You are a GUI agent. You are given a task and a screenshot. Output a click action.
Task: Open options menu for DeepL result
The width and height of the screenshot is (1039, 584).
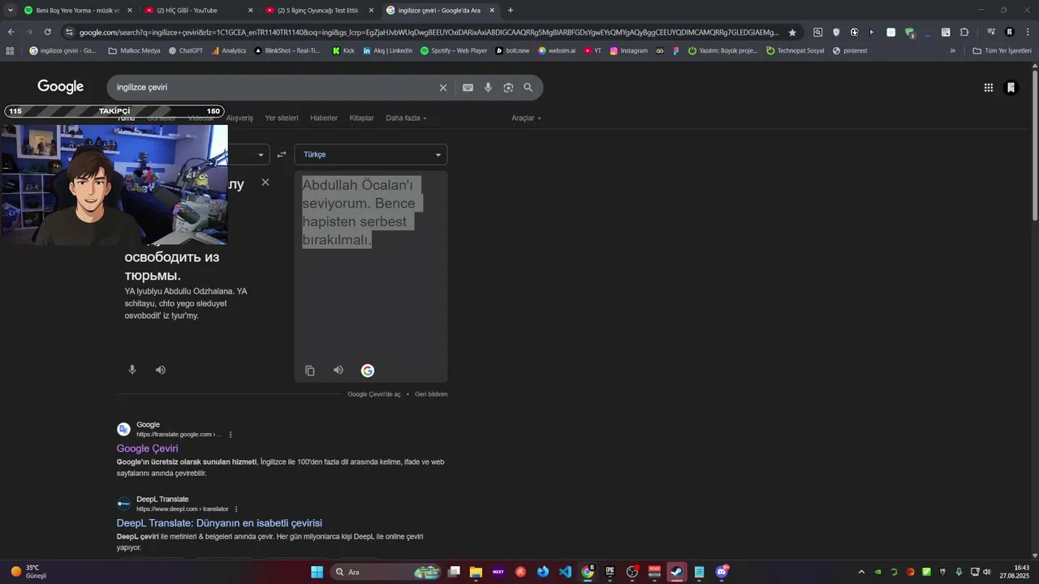tap(236, 509)
